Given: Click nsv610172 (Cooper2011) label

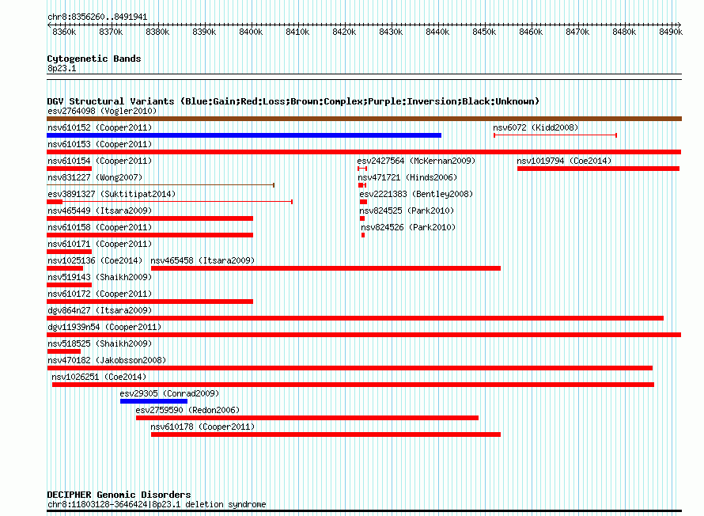Looking at the screenshot, I should (x=100, y=294).
